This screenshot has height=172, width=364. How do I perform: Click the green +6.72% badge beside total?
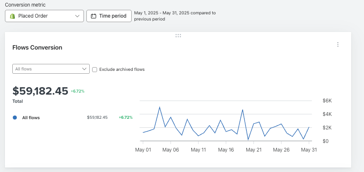point(78,91)
